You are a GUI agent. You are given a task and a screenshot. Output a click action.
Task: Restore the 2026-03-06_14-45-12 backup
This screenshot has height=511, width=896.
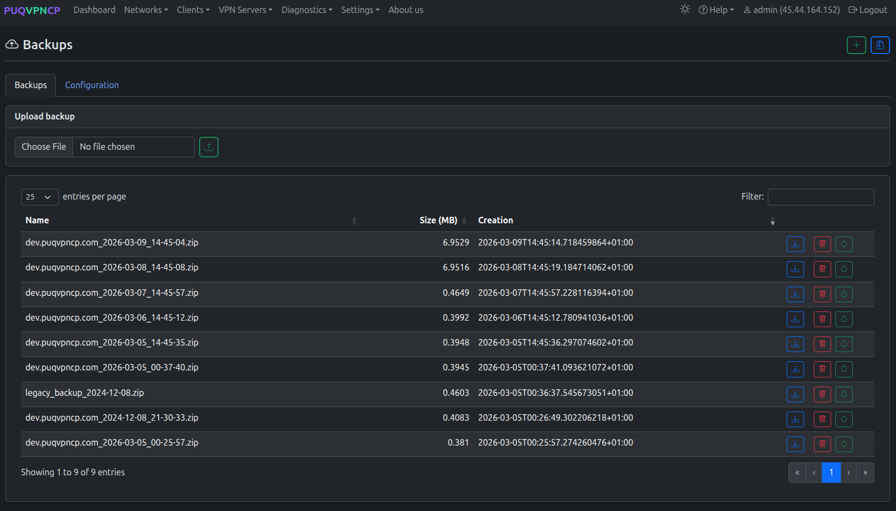[x=844, y=319]
